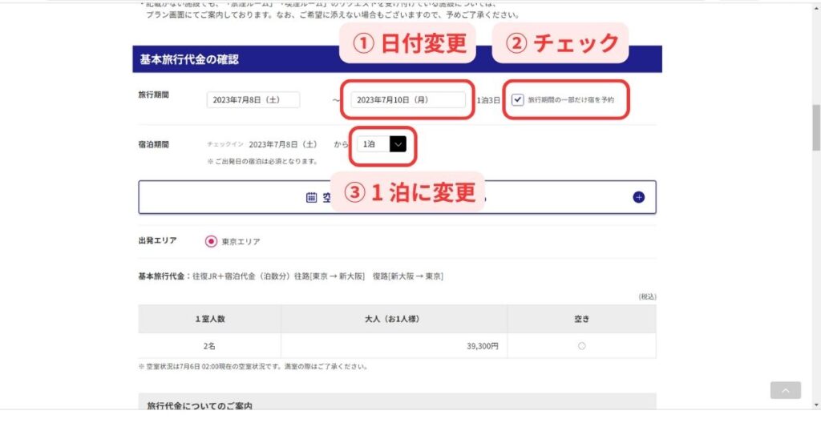Click check-in date text 2023年7月8日（土）

(283, 144)
